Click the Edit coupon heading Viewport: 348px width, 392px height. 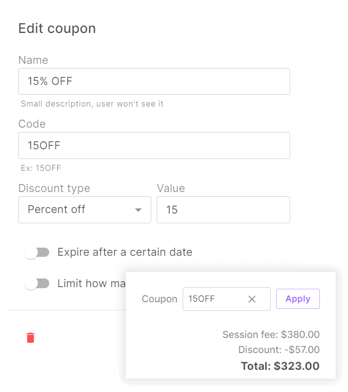[57, 29]
